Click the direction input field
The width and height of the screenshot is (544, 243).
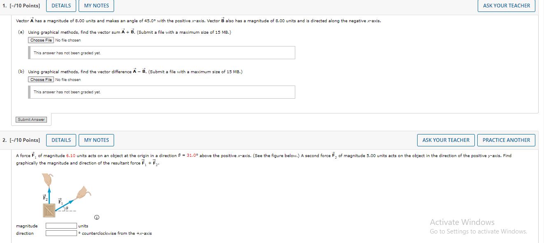[60, 233]
